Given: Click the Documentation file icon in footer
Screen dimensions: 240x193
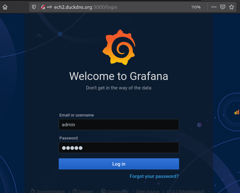Looking at the screenshot, I should (x=33, y=191).
